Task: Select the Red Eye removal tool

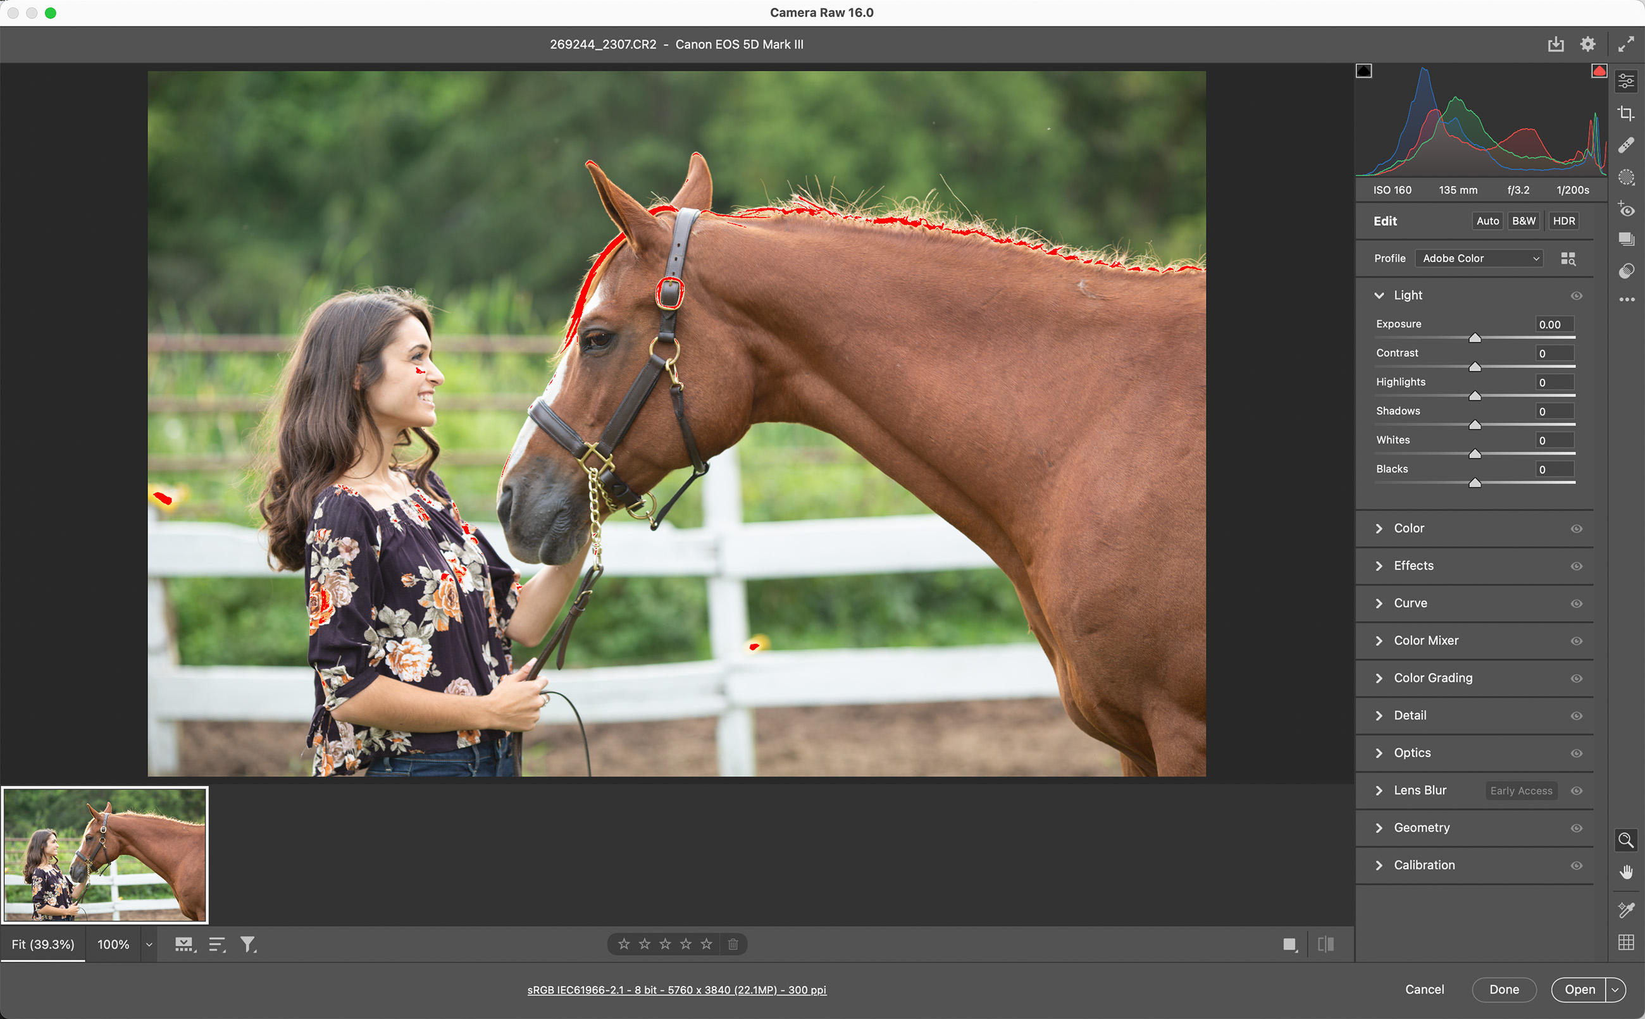Action: pyautogui.click(x=1626, y=209)
